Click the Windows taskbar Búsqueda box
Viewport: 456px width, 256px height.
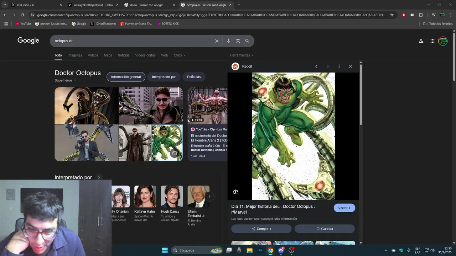[x=197, y=250]
